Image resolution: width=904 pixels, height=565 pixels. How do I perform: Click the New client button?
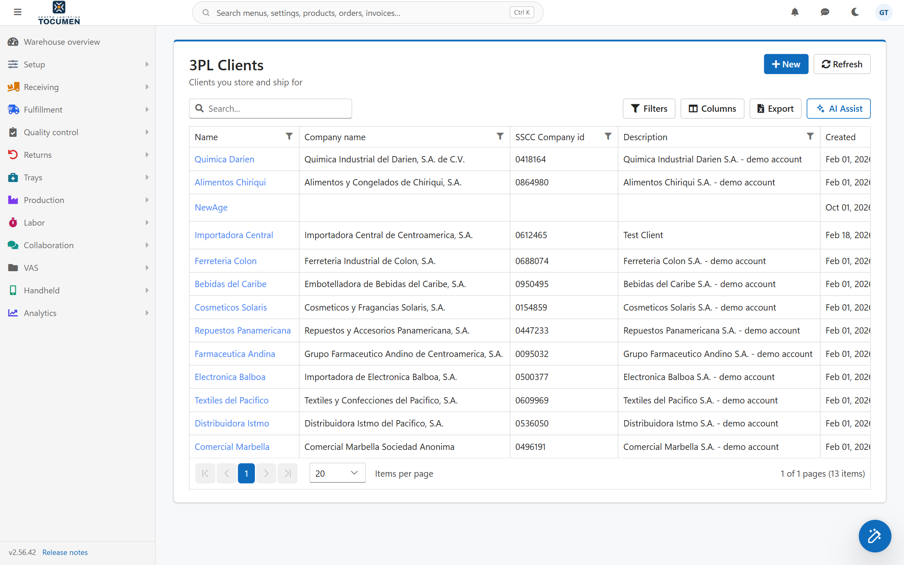(786, 64)
